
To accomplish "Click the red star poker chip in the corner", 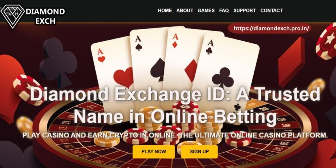I will (326, 43).
